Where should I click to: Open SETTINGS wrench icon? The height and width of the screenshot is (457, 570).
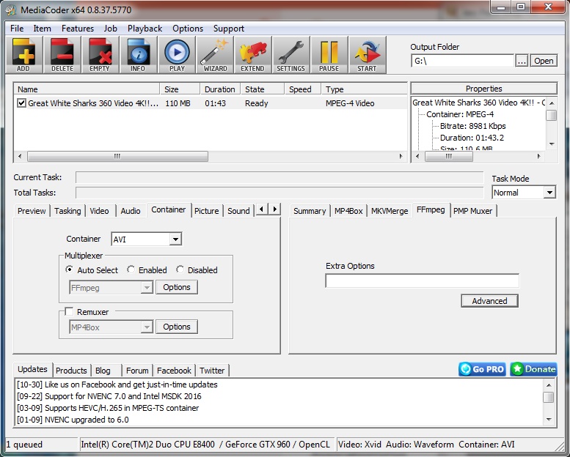pyautogui.click(x=291, y=55)
